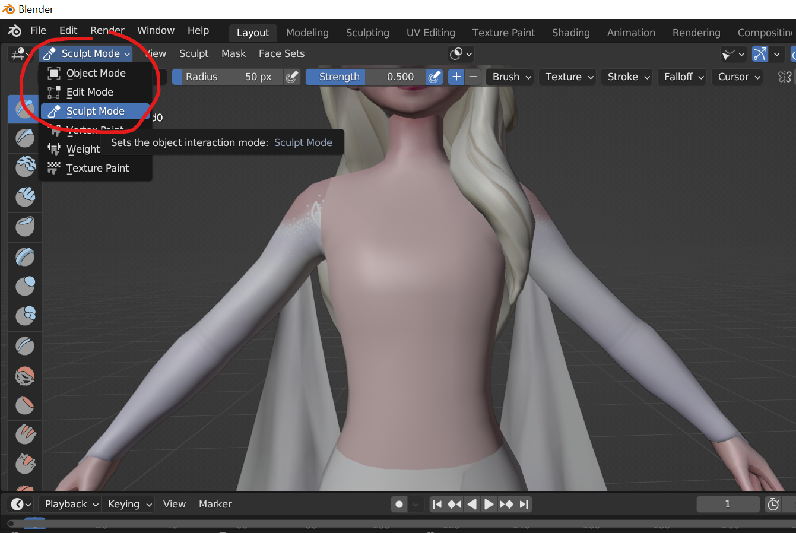
Task: Select the Clay Thumb brush tool
Action: pyautogui.click(x=24, y=227)
